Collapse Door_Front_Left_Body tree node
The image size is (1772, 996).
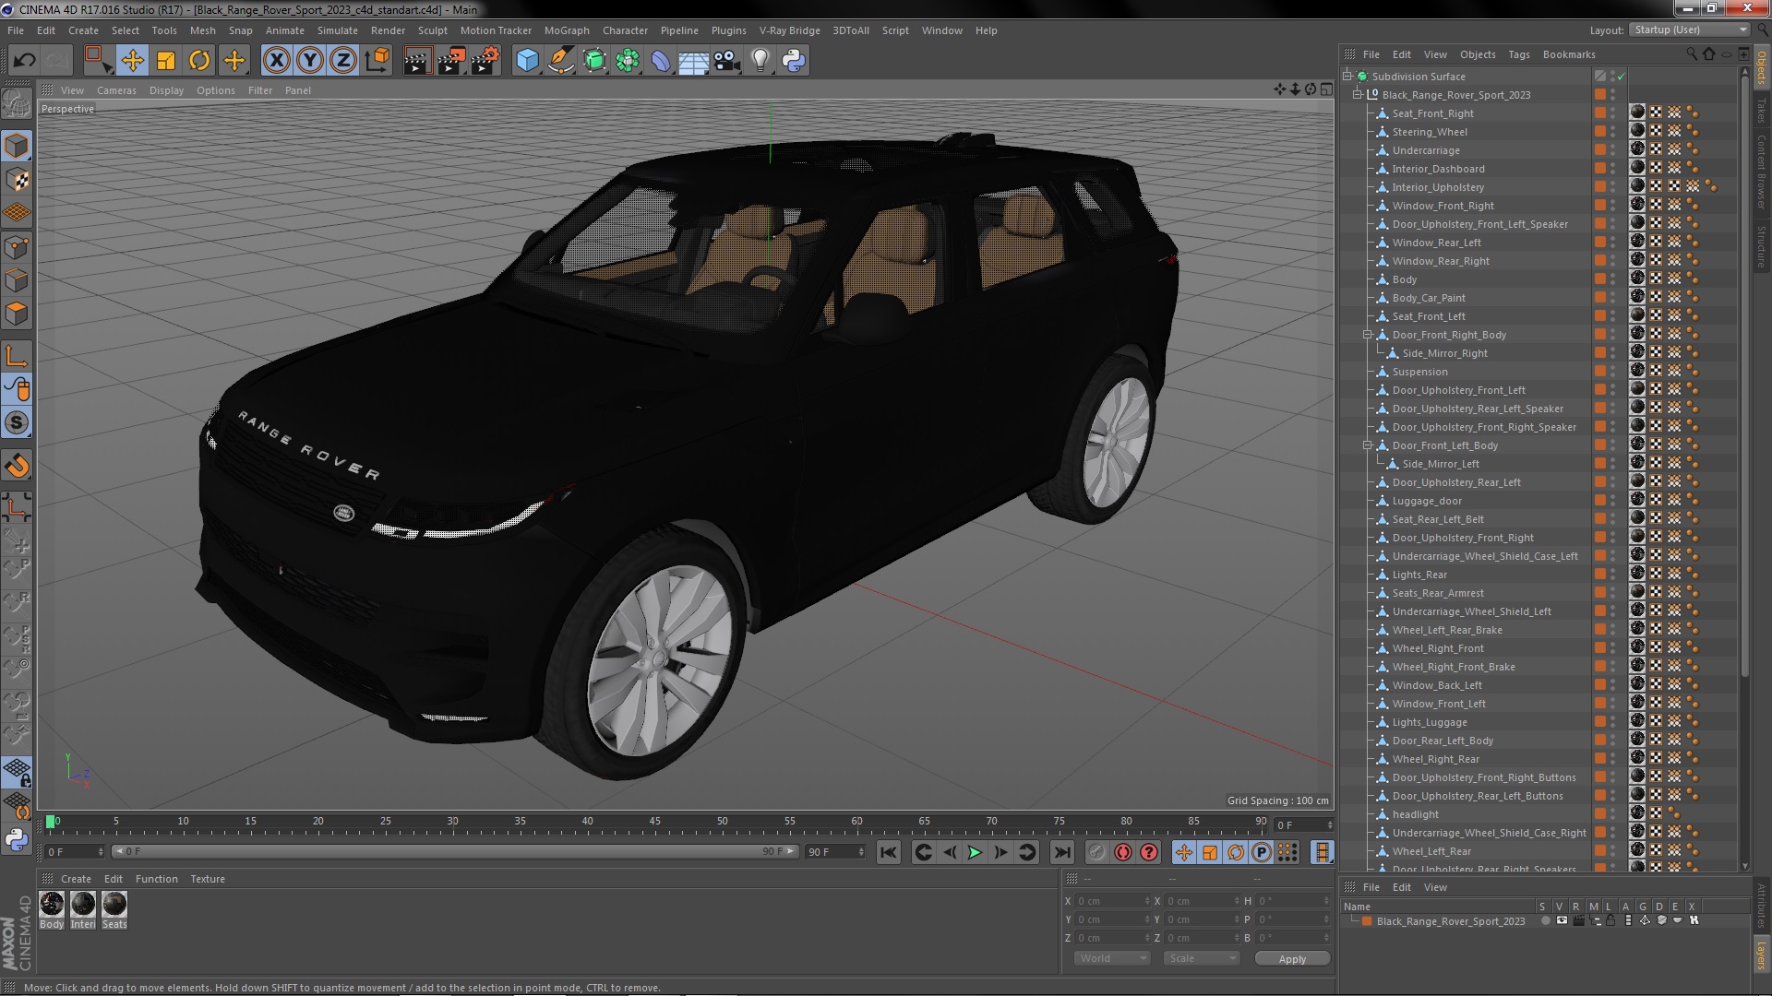click(x=1368, y=445)
